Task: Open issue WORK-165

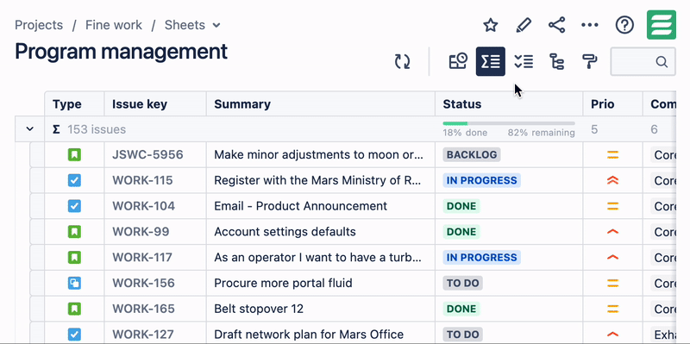Action: [143, 309]
